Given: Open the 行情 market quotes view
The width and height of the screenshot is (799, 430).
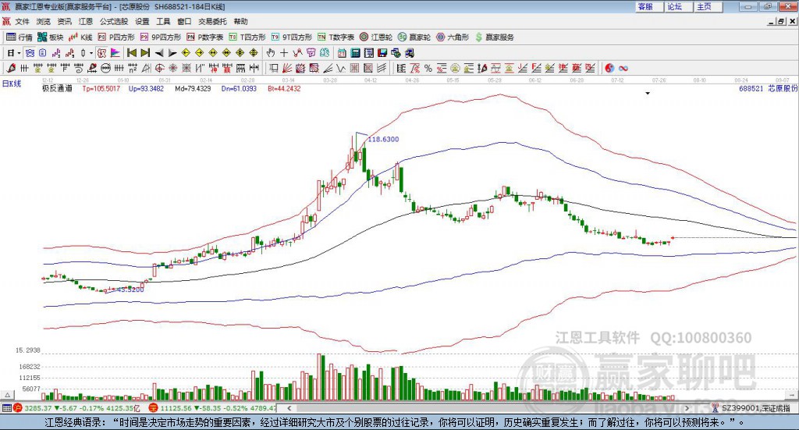Looking at the screenshot, I should 20,37.
